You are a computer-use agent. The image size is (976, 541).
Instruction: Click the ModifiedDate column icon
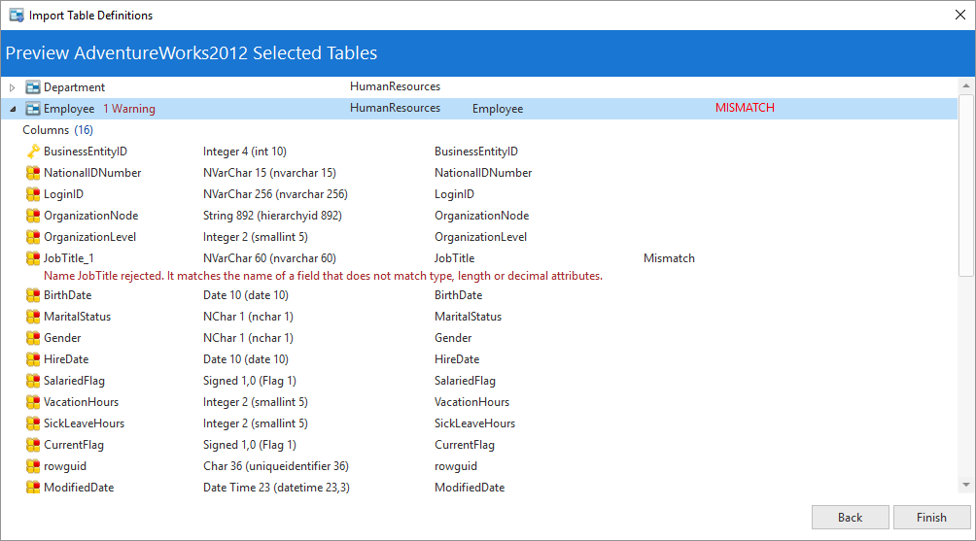coord(33,488)
